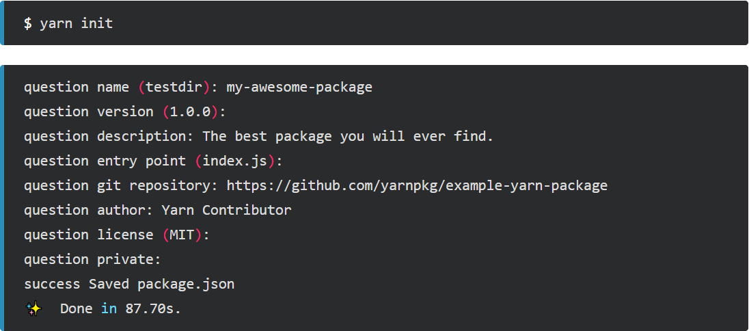749x331 pixels.
Task: Click the 'success Saved package.json' line
Action: [x=129, y=284]
